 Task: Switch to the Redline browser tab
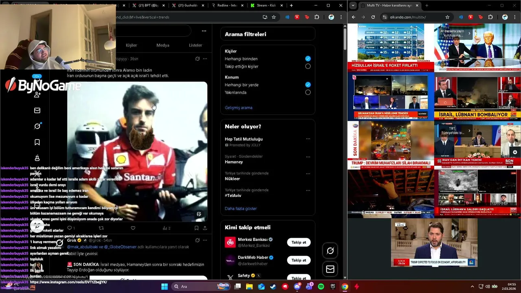[227, 5]
